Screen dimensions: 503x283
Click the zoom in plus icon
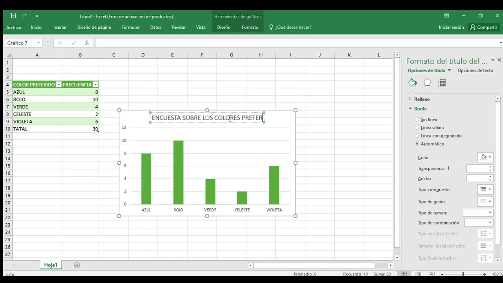[485, 274]
